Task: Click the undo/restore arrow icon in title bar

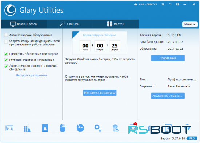Action: click(x=170, y=4)
